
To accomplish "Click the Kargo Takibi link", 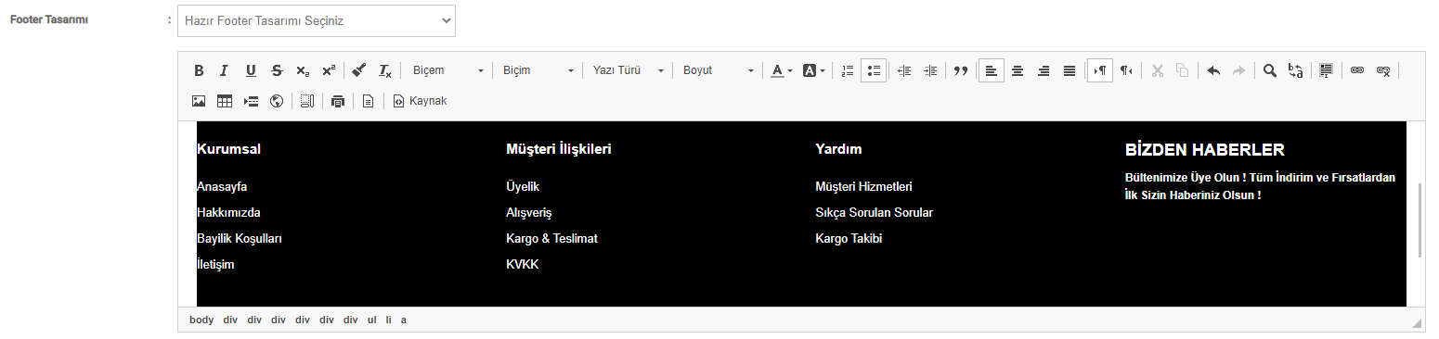I will (x=849, y=238).
